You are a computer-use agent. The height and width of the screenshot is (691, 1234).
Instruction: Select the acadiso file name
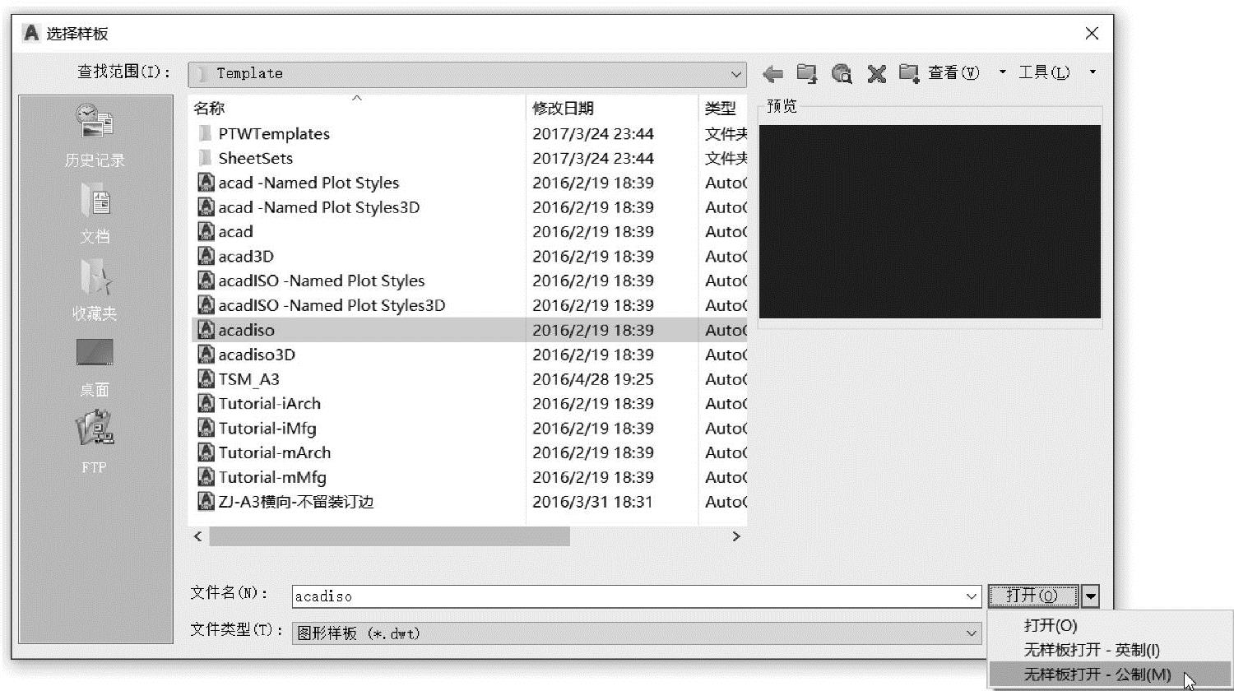246,330
